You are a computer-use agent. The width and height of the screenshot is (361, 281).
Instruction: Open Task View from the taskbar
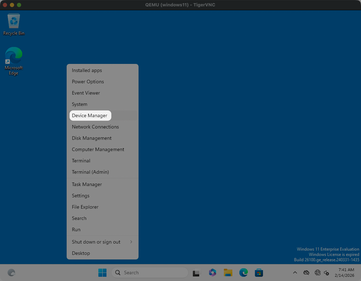[x=196, y=273]
